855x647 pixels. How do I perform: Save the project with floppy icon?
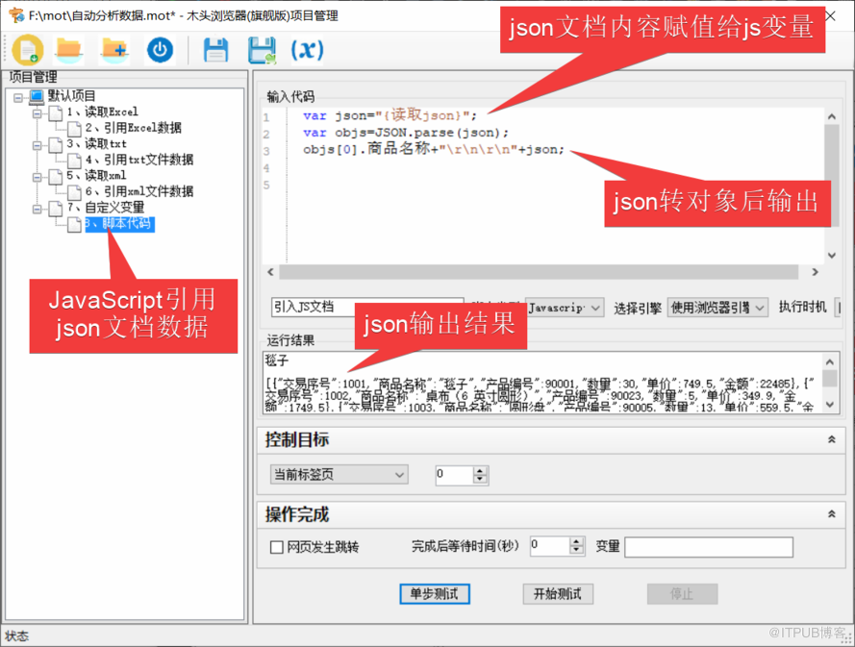point(215,50)
